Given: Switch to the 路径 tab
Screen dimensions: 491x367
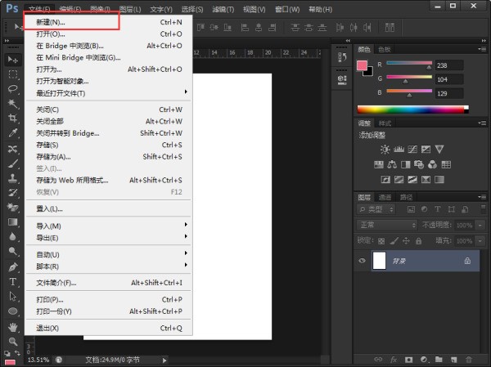Looking at the screenshot, I should coord(406,197).
